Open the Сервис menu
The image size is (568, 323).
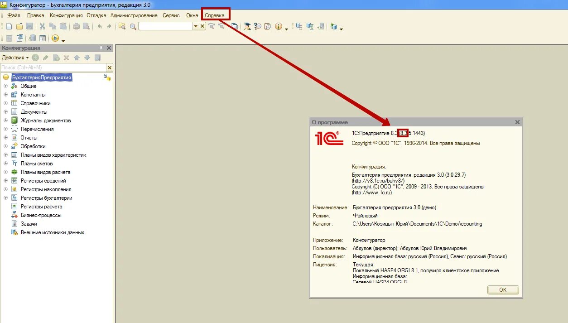(171, 15)
